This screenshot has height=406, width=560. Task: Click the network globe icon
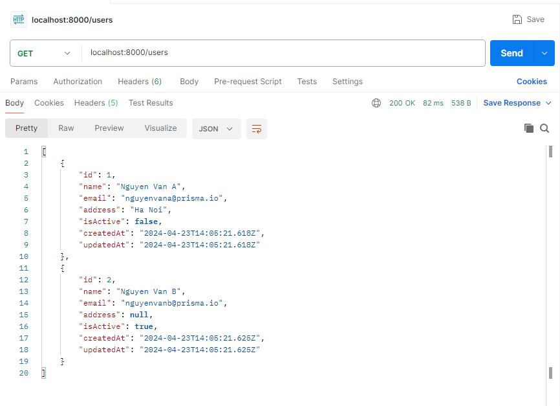(x=376, y=103)
